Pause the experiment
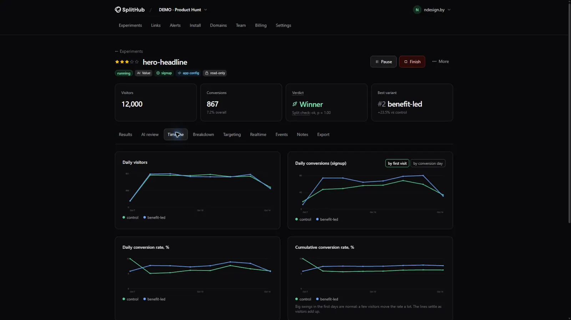 pyautogui.click(x=383, y=62)
